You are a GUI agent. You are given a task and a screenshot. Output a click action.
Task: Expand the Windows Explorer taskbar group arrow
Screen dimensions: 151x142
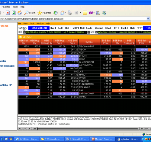pos(63,139)
